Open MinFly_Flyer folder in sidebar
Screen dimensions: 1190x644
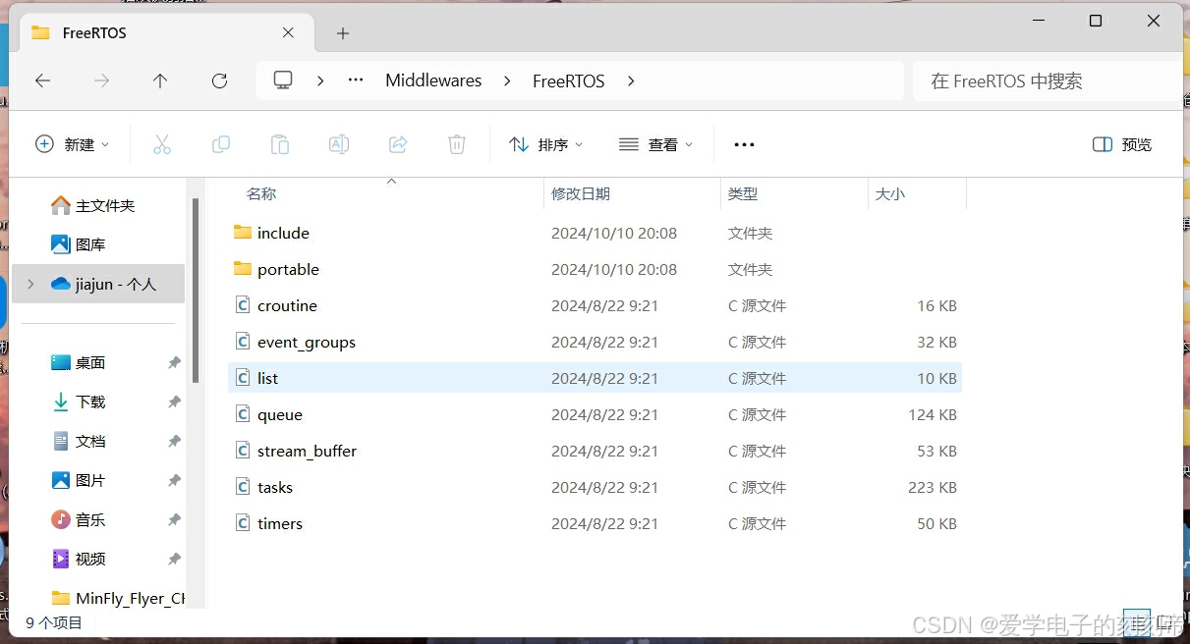118,598
